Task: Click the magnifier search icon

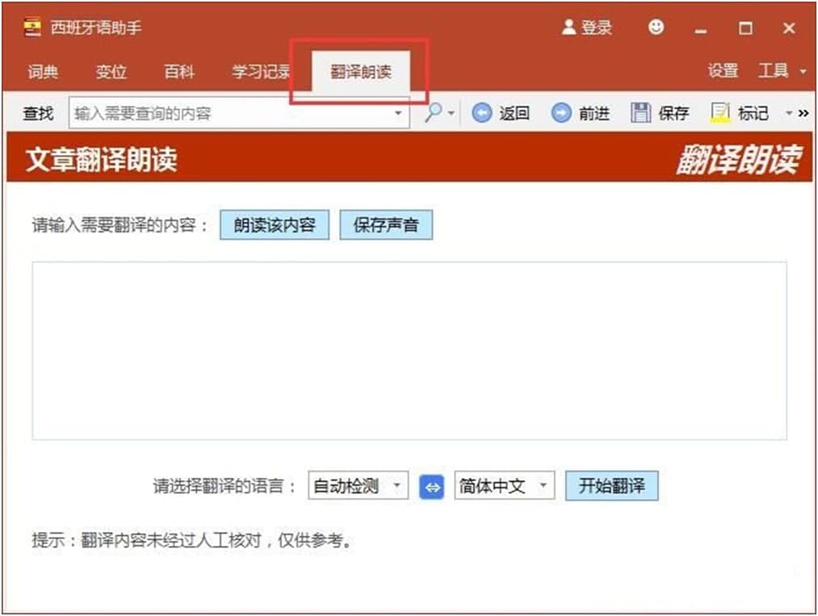Action: (434, 113)
